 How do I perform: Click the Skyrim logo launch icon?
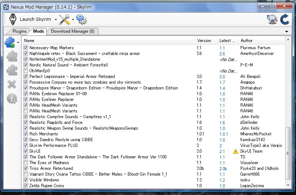pyautogui.click(x=13, y=19)
